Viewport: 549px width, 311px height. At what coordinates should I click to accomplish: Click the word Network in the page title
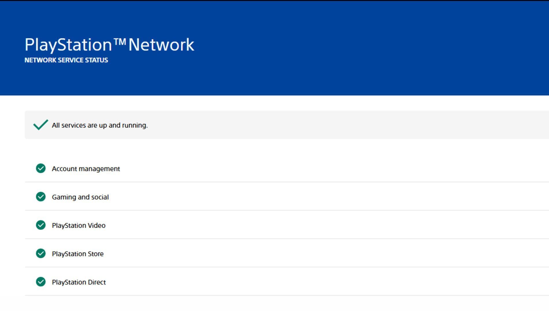161,45
